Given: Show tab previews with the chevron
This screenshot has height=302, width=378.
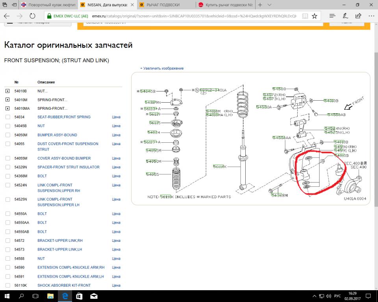Looking at the screenshot, I should point(269,5).
